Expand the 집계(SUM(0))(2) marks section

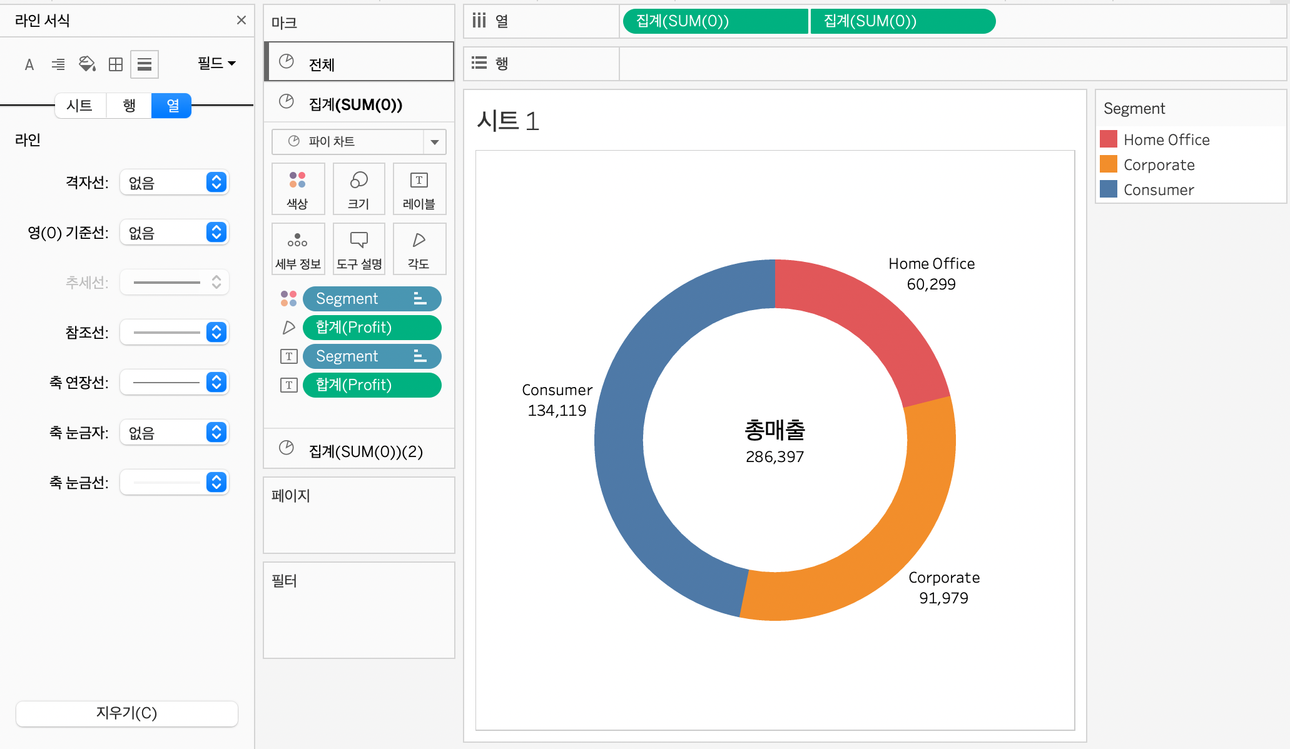point(358,451)
